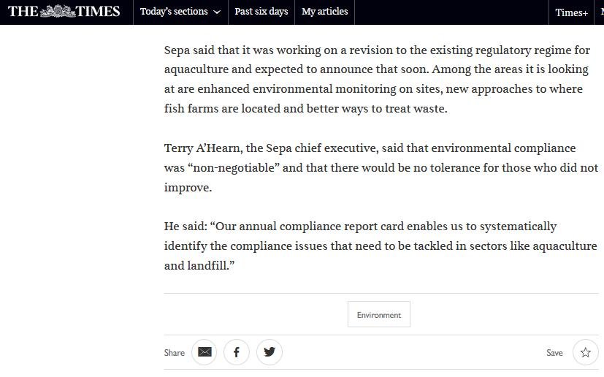Expand the Today's sections chevron arrow
604x377 pixels.
click(217, 12)
